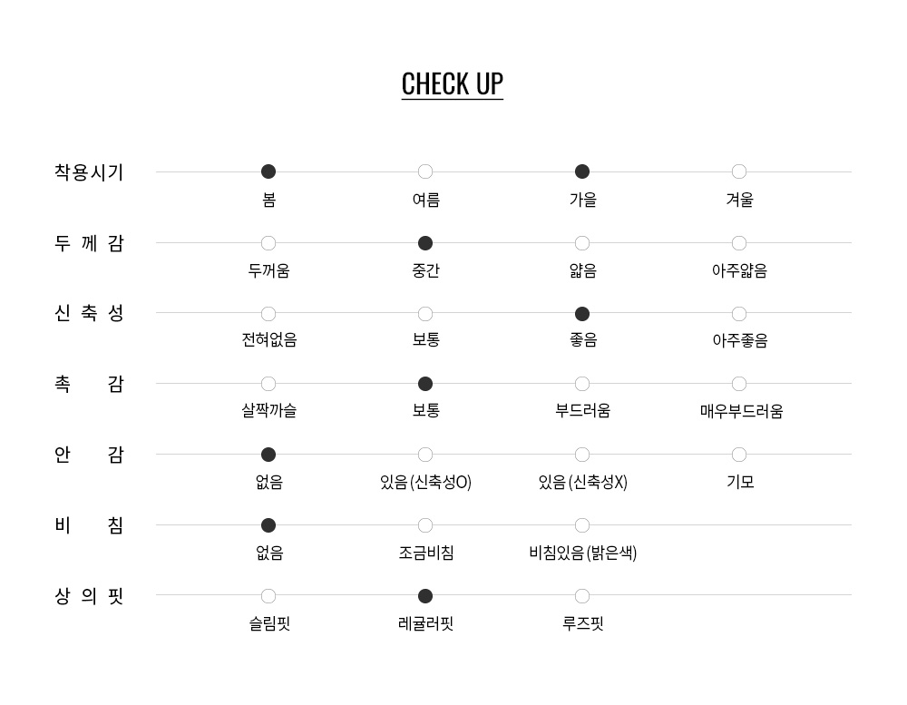
Task: Choose the 겨울 season radio dot
Action: click(x=739, y=171)
